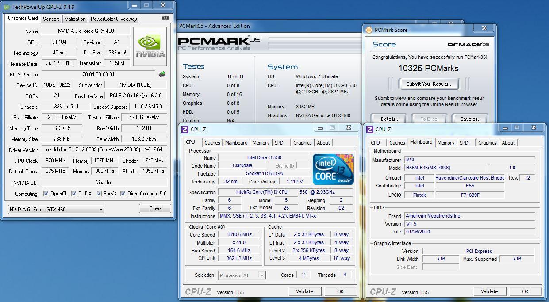
Task: Click OK in the left CPU-Z window
Action: pos(340,291)
